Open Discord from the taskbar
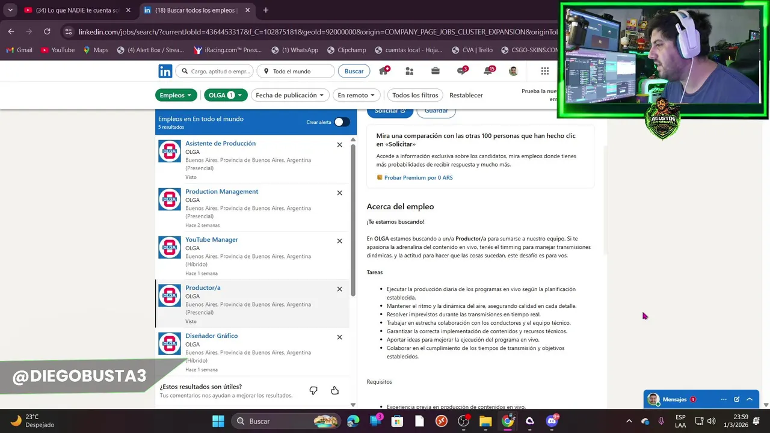Screen dimensions: 770x433 click(552, 421)
